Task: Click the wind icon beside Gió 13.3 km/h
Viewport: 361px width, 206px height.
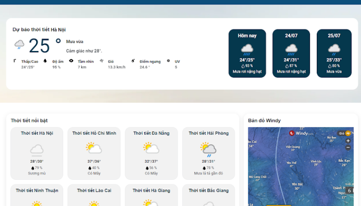Action: [x=101, y=61]
